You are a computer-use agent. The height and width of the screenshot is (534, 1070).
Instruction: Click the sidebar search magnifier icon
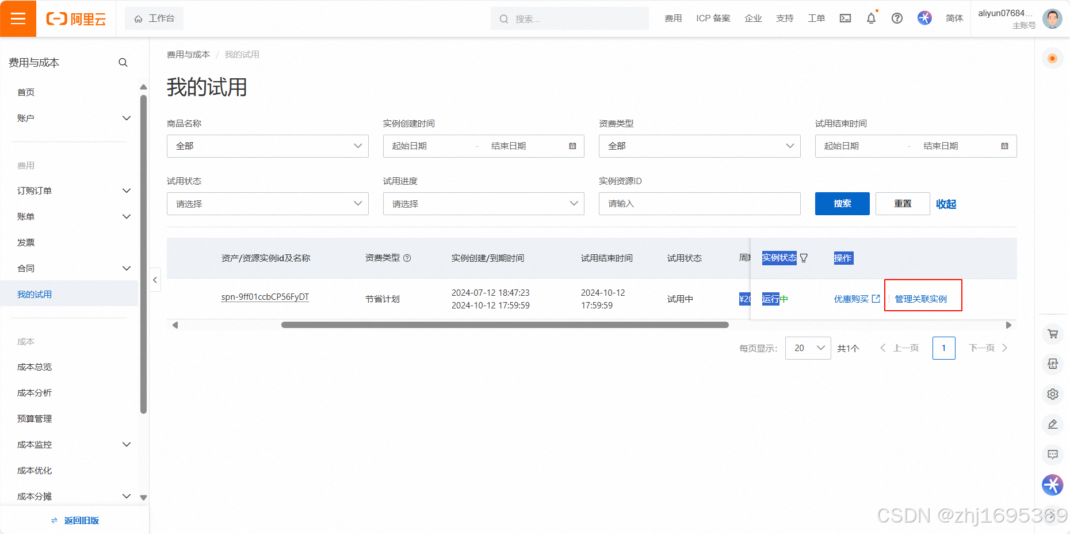[123, 63]
